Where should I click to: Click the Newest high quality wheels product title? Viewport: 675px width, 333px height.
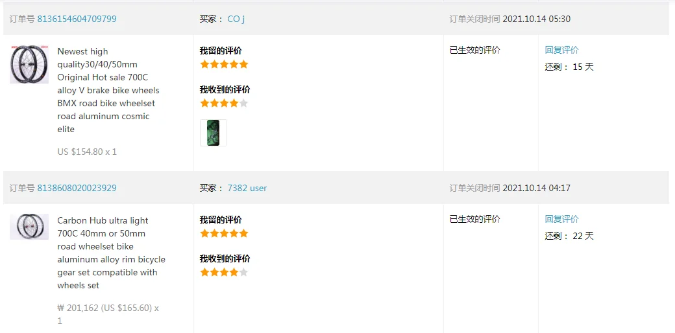109,90
